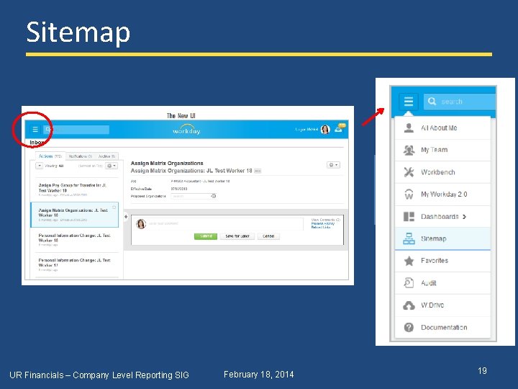The image size is (518, 389).
Task: Click the My Workday 2.0 W icon
Action: (x=409, y=194)
